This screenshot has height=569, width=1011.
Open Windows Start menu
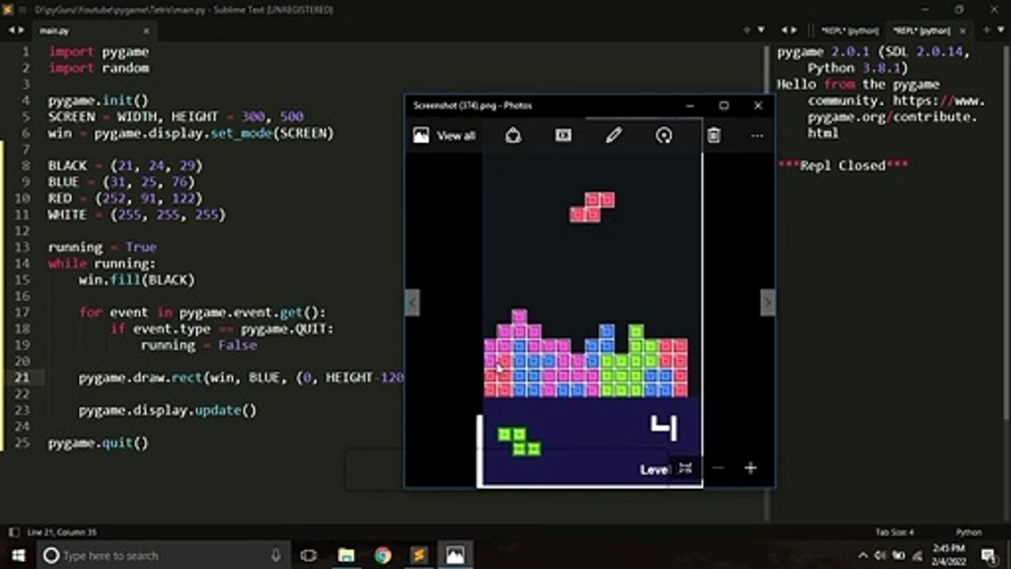click(x=18, y=556)
